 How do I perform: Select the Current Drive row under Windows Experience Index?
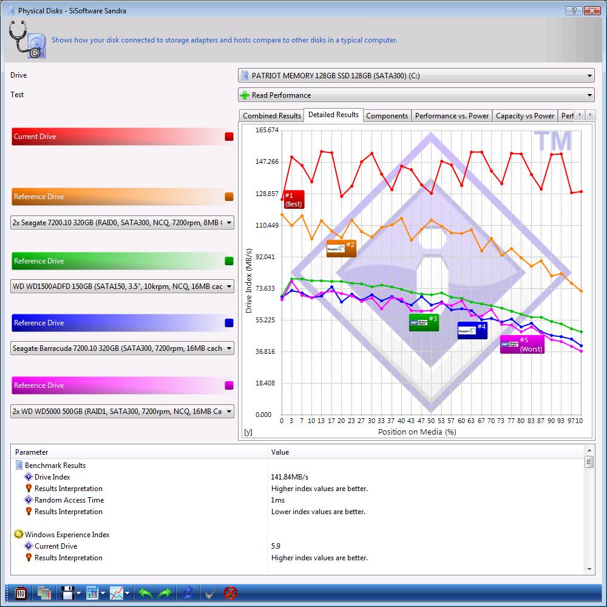tap(298, 546)
